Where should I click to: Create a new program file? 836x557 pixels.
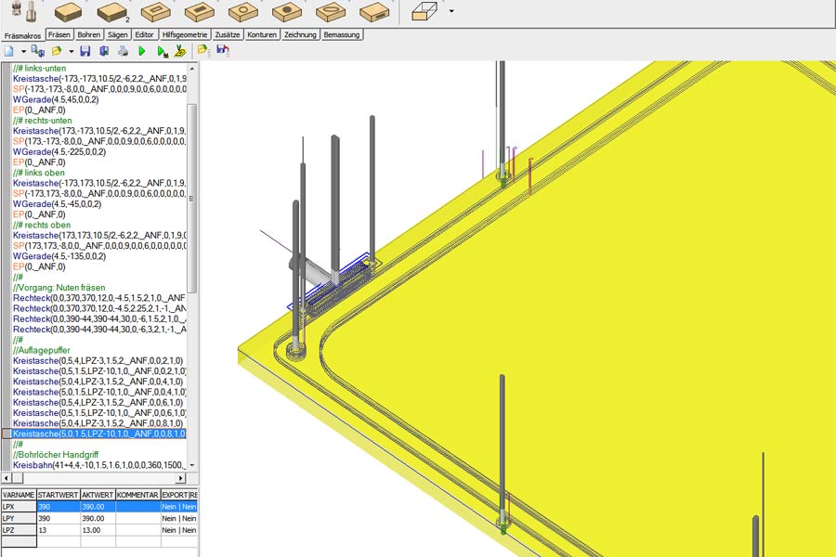9,51
